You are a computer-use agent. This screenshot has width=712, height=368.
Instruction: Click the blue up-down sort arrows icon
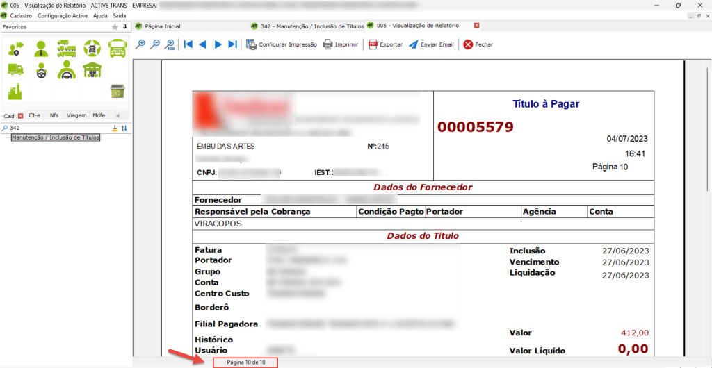click(x=124, y=128)
